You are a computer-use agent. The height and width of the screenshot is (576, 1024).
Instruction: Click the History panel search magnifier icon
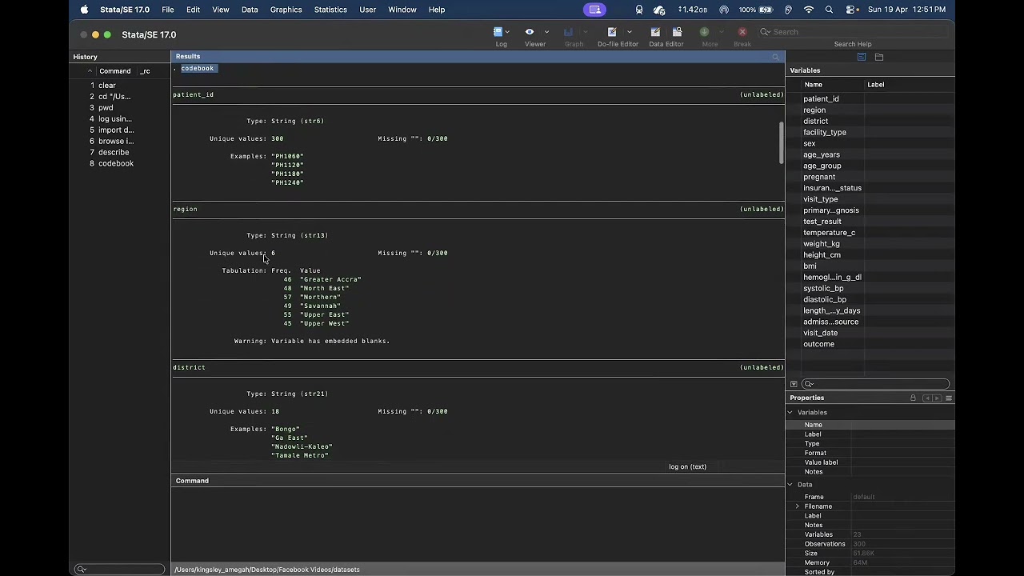(x=81, y=570)
